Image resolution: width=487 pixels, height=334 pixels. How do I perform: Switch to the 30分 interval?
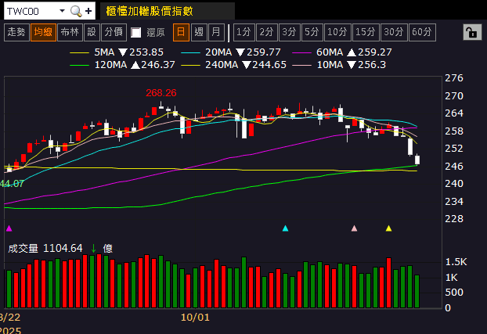394,32
